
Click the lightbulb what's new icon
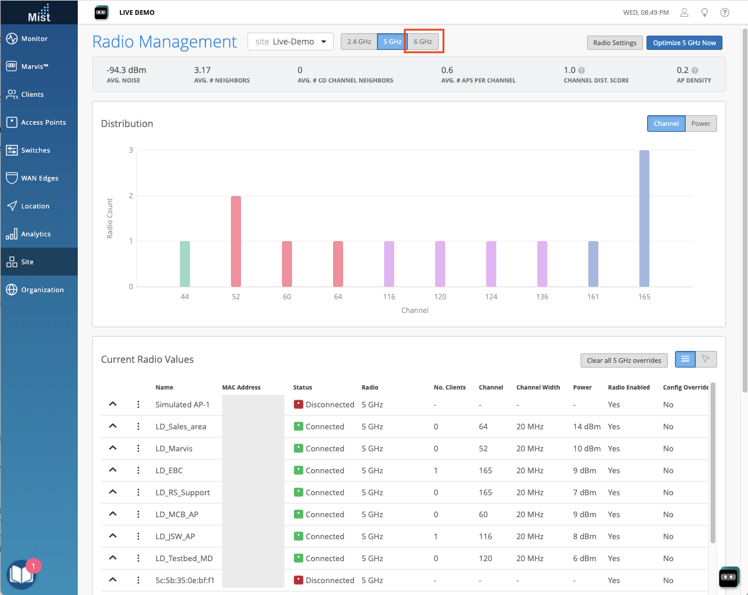tap(705, 12)
